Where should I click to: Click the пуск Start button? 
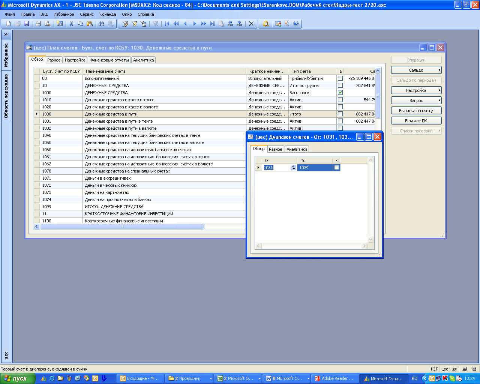tap(18, 378)
